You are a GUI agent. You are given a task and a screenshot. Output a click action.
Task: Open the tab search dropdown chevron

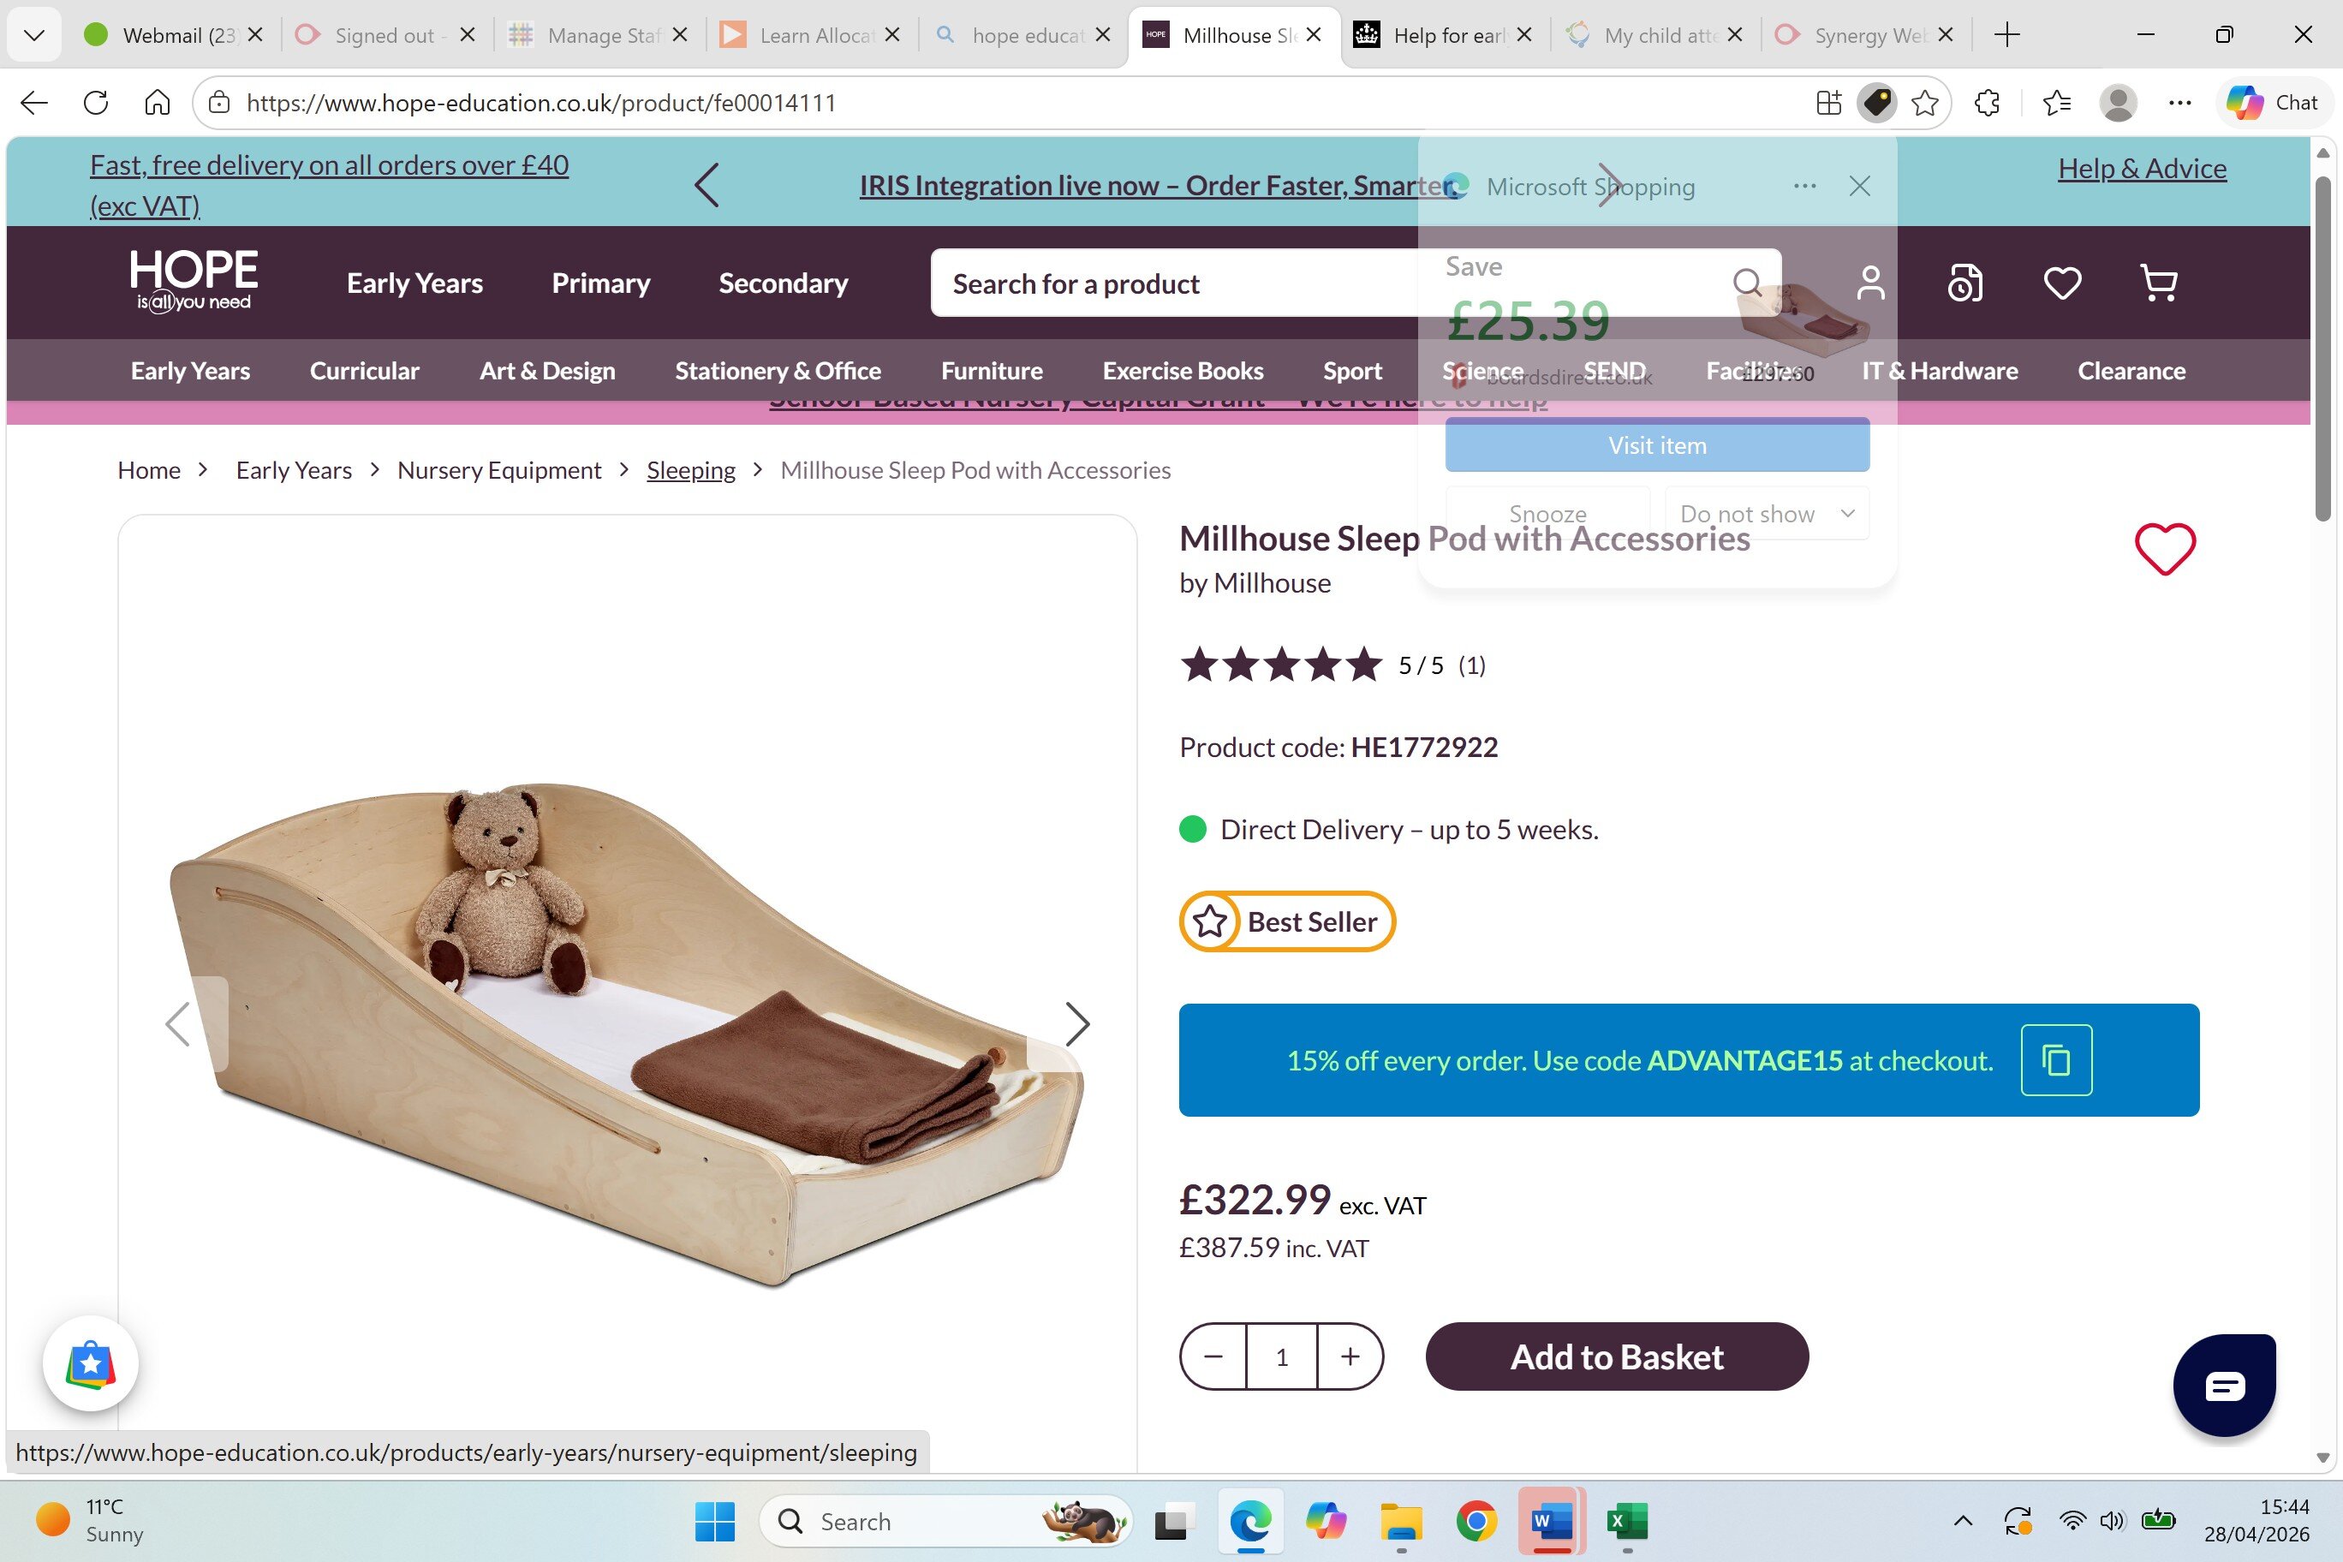click(34, 36)
